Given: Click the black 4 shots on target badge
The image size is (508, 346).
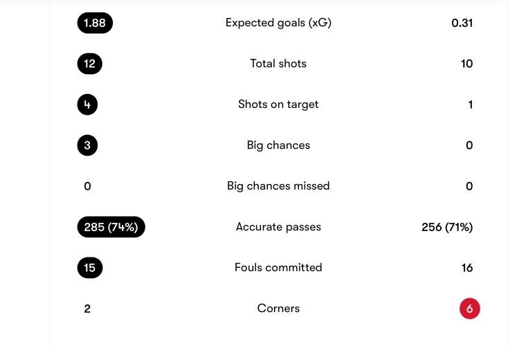Looking at the screenshot, I should (x=87, y=104).
